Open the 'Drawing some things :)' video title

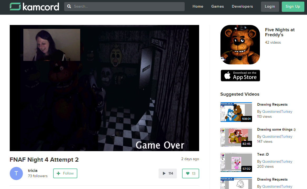(x=276, y=130)
